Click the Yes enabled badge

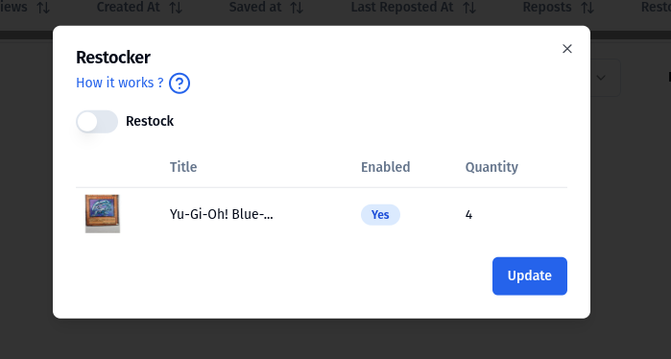[x=380, y=214]
